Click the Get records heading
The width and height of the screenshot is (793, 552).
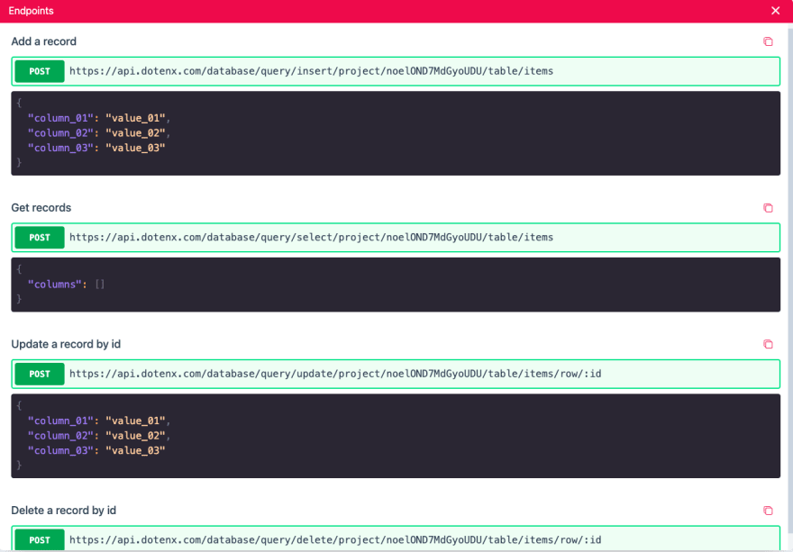(41, 208)
